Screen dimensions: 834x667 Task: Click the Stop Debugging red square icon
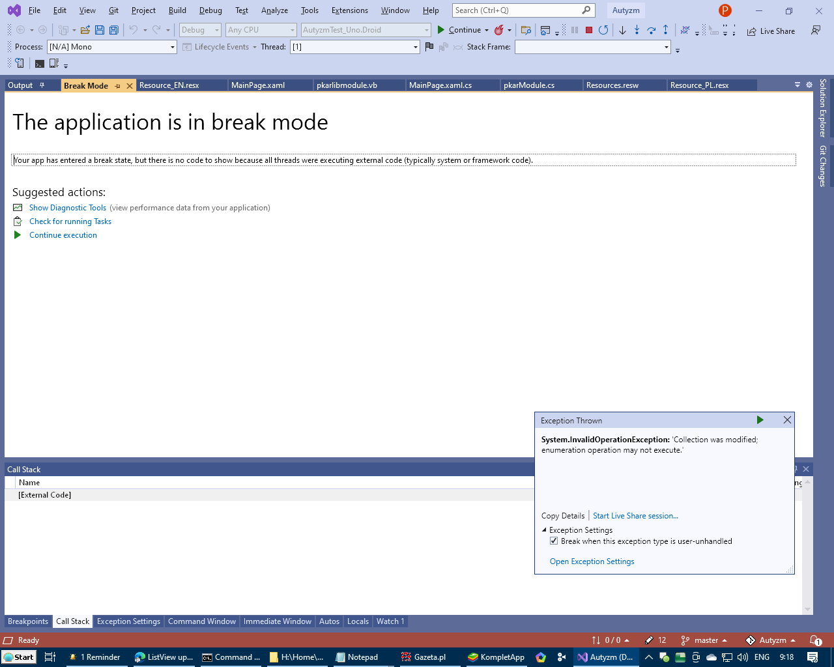588,30
